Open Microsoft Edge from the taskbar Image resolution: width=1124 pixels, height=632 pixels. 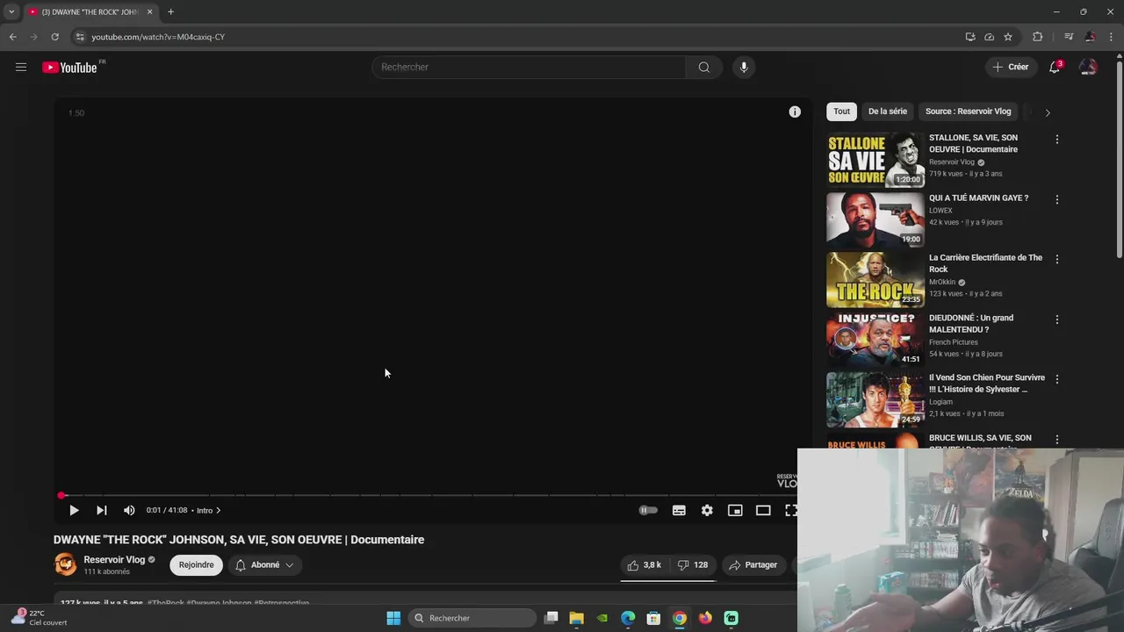628,618
